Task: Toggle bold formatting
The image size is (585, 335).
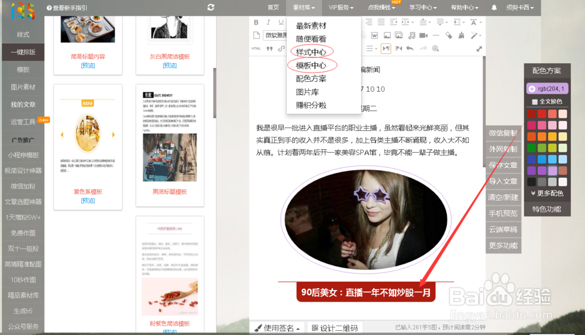Action: pyautogui.click(x=256, y=22)
